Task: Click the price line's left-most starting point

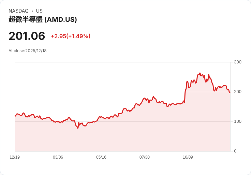Action: point(15,116)
